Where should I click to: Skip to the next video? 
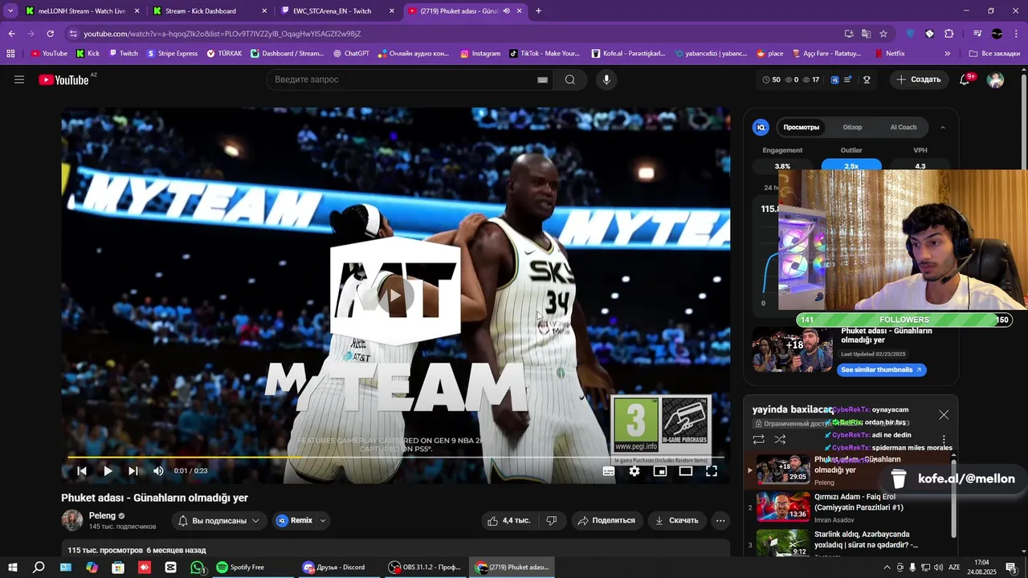coord(133,471)
